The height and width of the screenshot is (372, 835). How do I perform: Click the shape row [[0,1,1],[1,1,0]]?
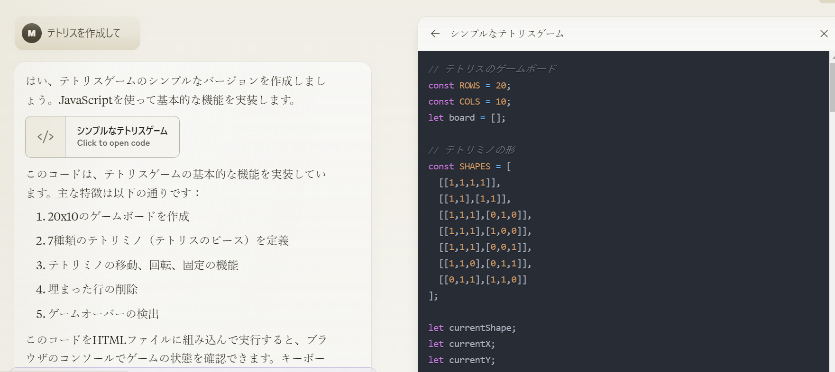click(483, 280)
